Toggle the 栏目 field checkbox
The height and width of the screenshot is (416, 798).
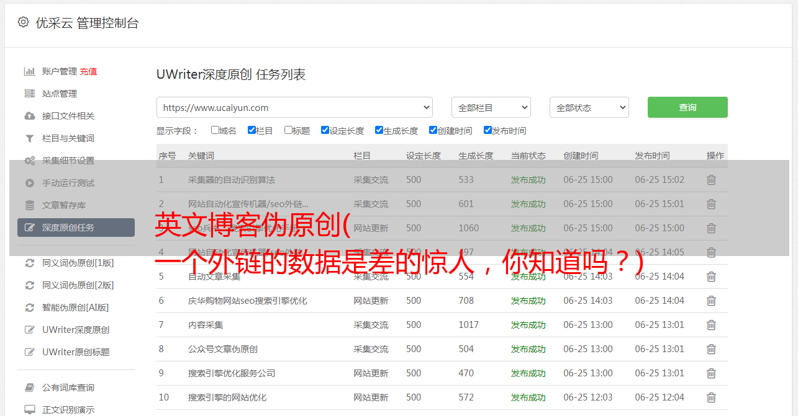click(x=252, y=130)
